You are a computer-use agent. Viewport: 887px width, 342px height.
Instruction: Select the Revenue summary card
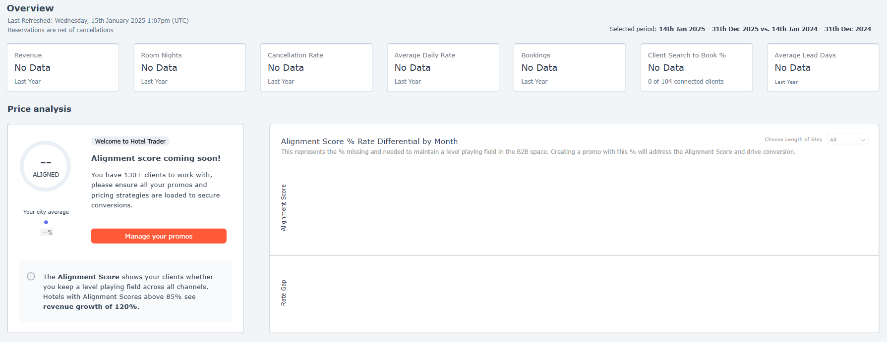pyautogui.click(x=63, y=67)
